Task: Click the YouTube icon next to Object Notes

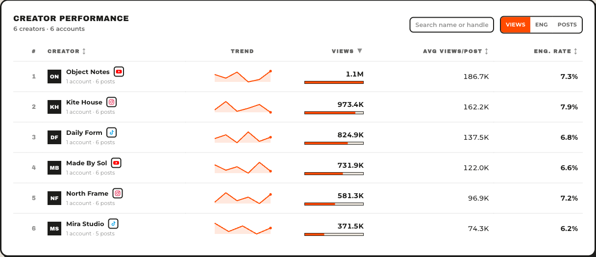Action: (x=119, y=72)
